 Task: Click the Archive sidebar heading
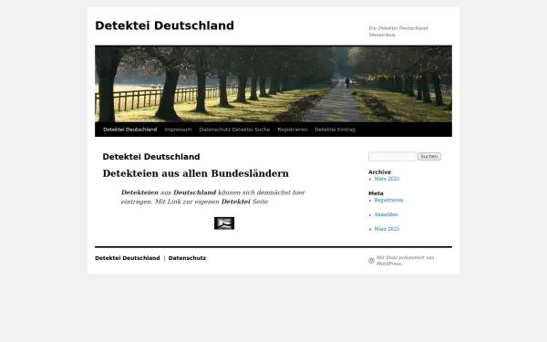click(379, 172)
